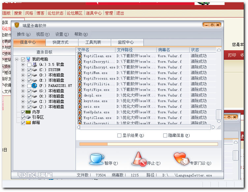Image resolution: width=248 pixels, height=192 pixels.
Task: Click virus file icon beside WoptiProcess.exe
Action: click(x=80, y=78)
